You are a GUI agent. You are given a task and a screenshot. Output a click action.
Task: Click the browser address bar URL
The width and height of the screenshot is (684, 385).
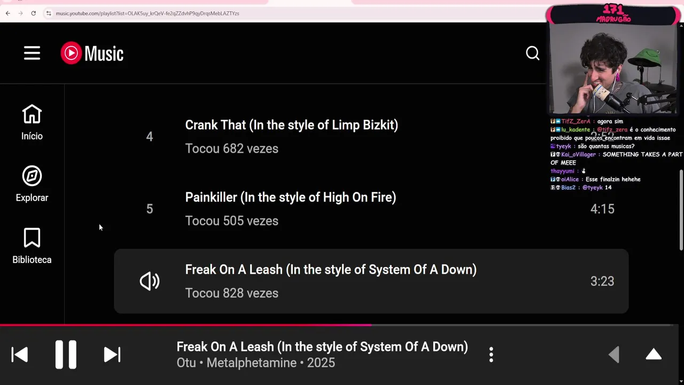(x=147, y=13)
